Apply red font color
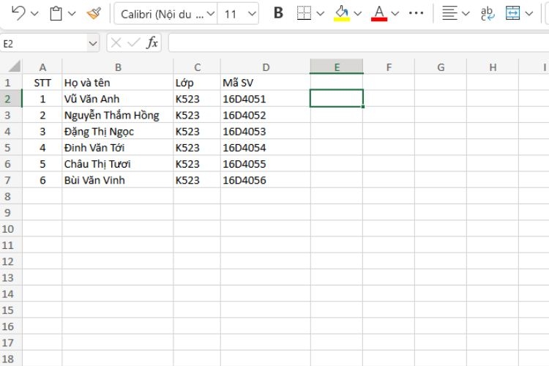The width and height of the screenshot is (549, 366). click(x=379, y=14)
